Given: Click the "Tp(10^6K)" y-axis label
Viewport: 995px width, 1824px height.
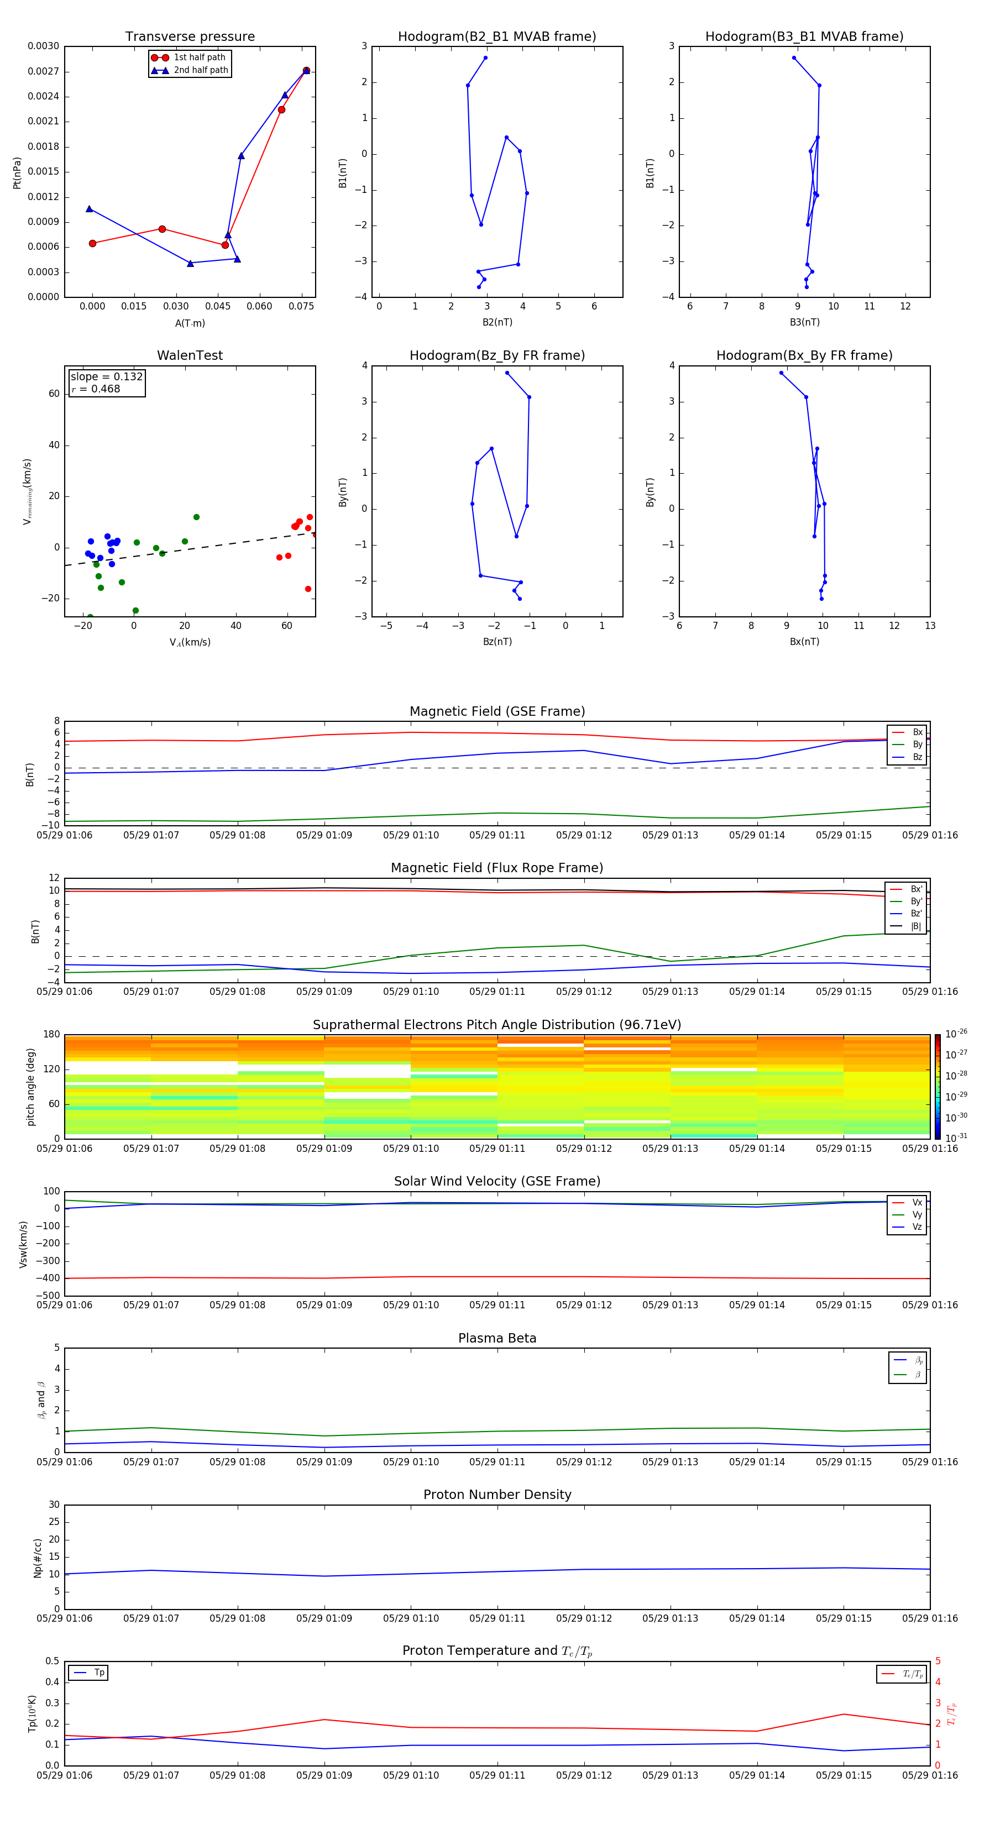Looking at the screenshot, I should (x=32, y=1713).
